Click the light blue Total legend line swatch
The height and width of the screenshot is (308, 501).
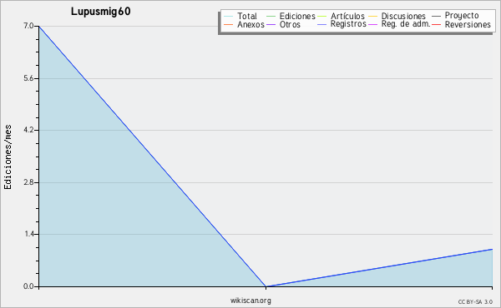[229, 16]
